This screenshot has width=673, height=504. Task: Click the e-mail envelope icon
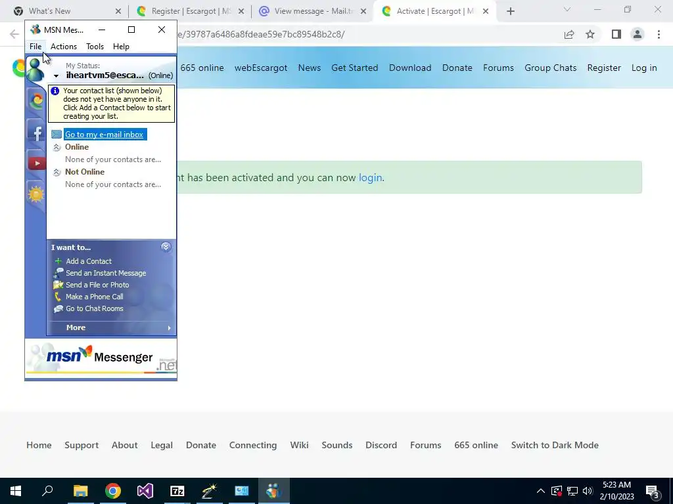[57, 134]
